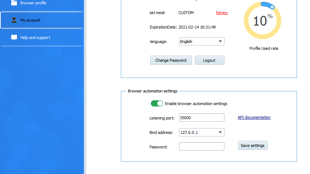The image size is (310, 174).
Task: Open the language dropdown showing English
Action: click(x=201, y=42)
